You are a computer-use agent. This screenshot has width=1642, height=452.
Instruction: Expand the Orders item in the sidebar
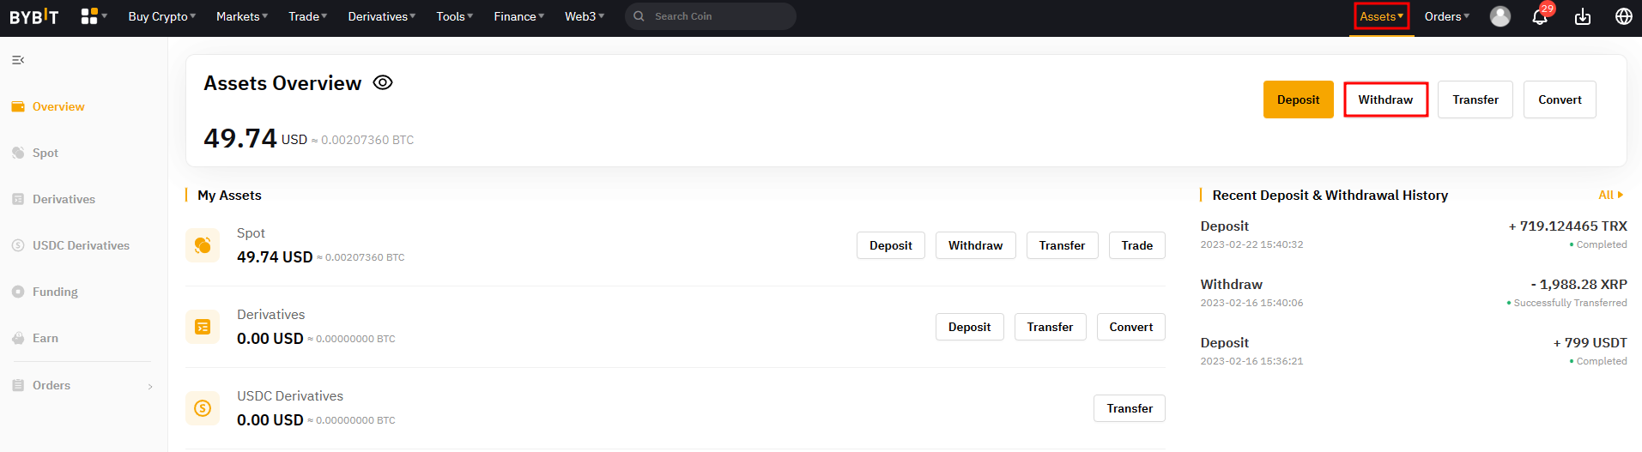pos(82,385)
